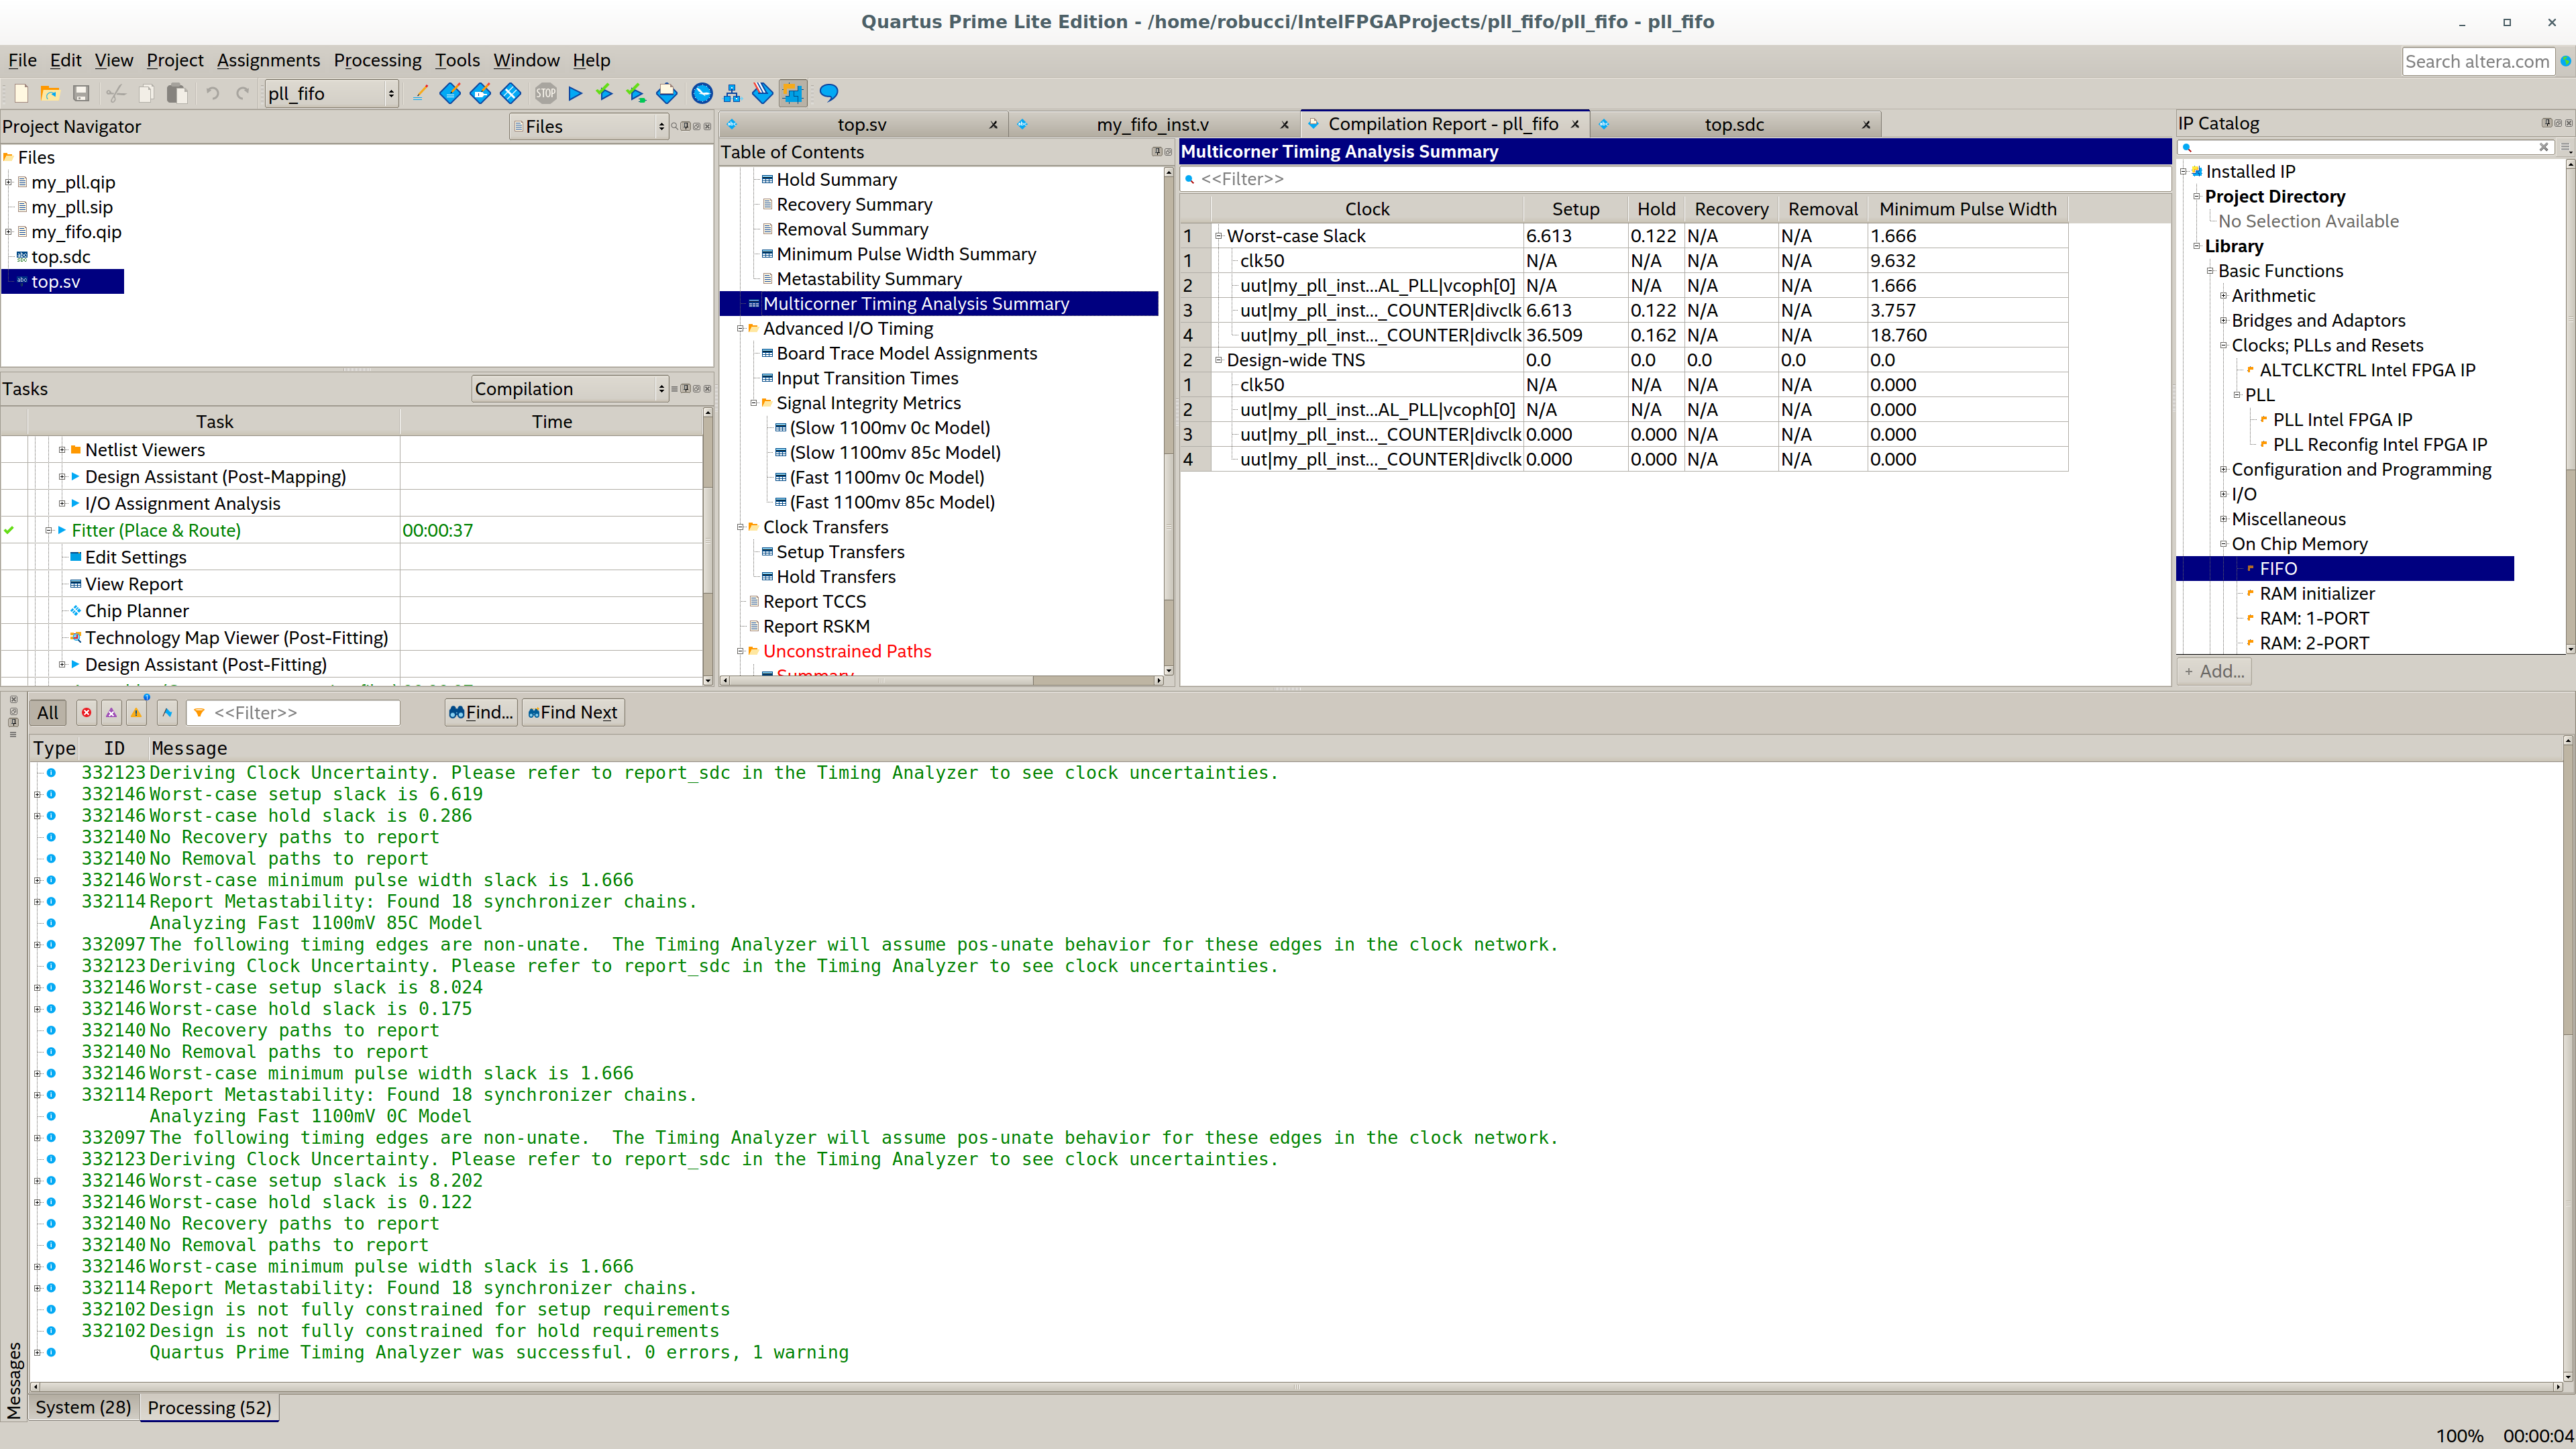Viewport: 2576px width, 1449px height.
Task: Click the binoculars Find... button
Action: coord(481,712)
